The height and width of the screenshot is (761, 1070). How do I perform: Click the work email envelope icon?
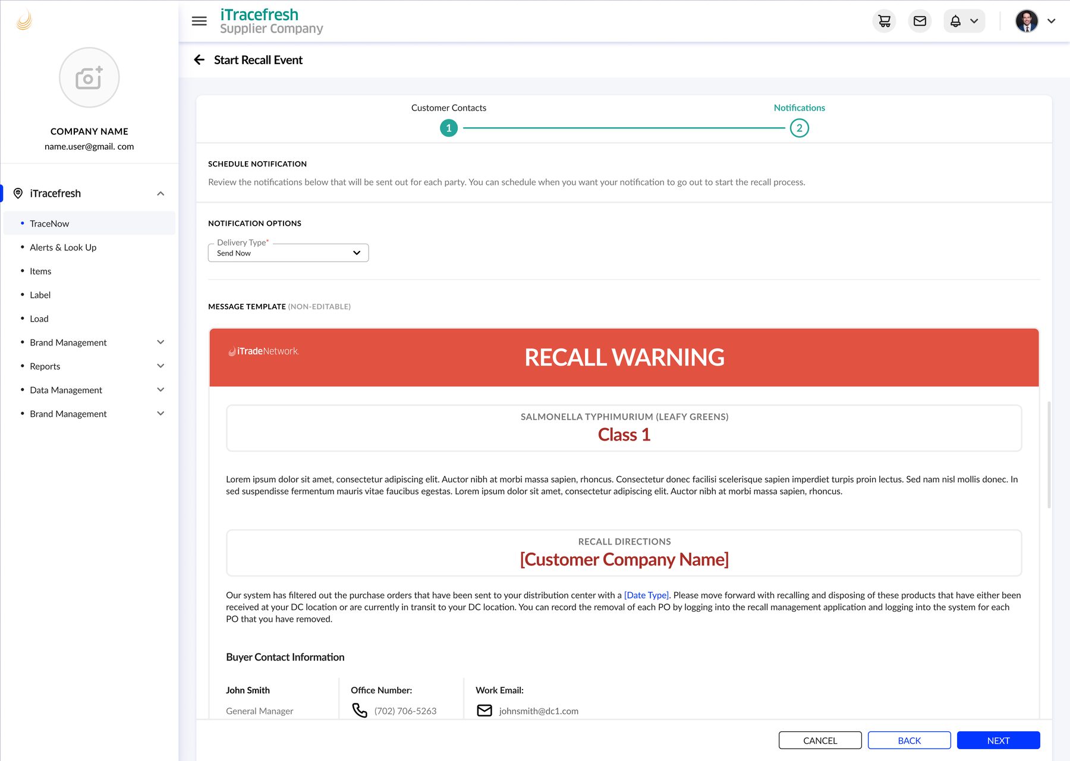pos(484,710)
